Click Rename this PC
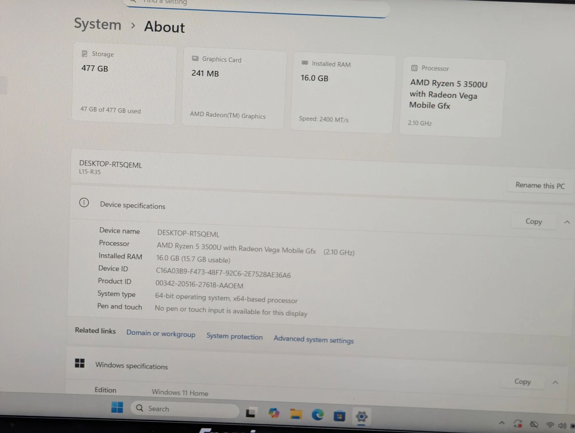 tap(540, 185)
